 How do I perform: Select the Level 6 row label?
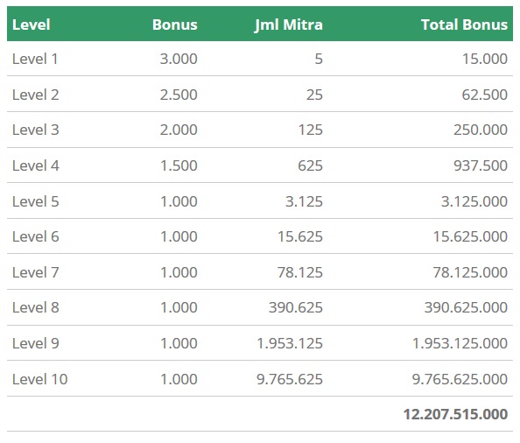(36, 236)
